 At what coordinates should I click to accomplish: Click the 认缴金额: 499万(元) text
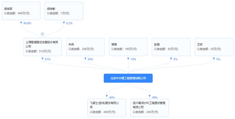(x=17, y=13)
